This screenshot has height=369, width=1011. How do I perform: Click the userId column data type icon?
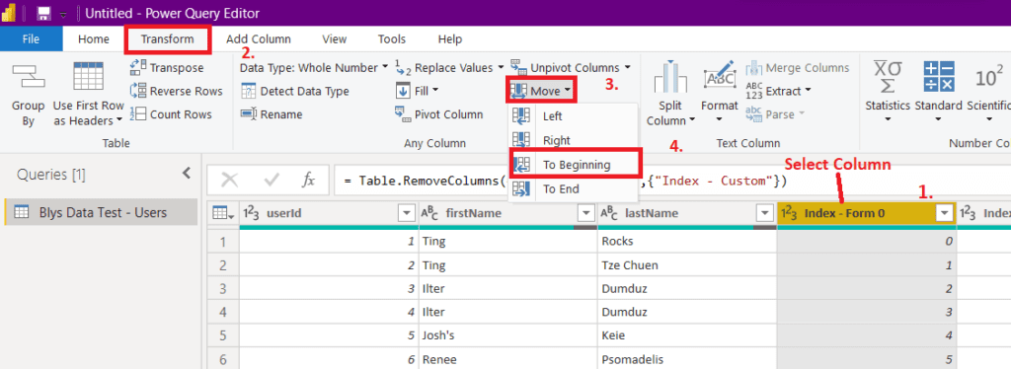click(x=251, y=212)
